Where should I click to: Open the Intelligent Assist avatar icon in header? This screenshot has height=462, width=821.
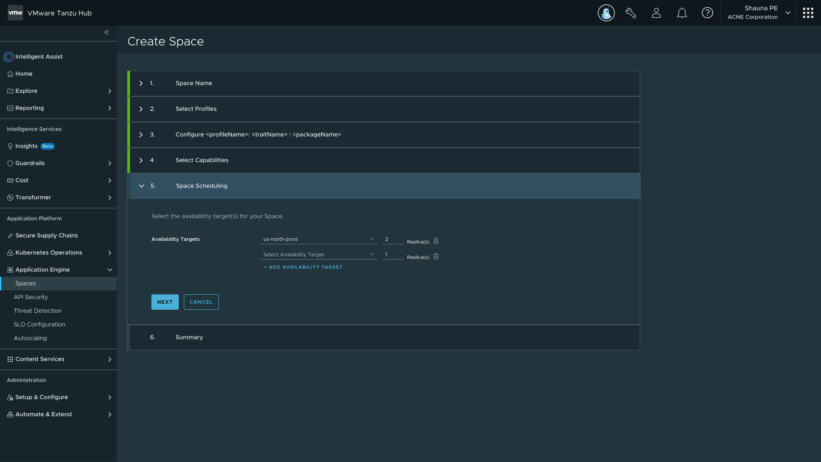606,13
